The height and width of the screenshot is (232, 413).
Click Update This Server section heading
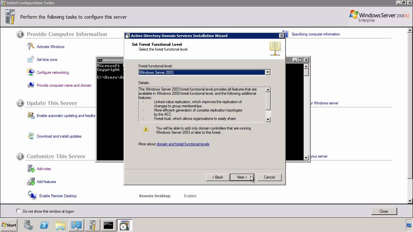tap(52, 103)
